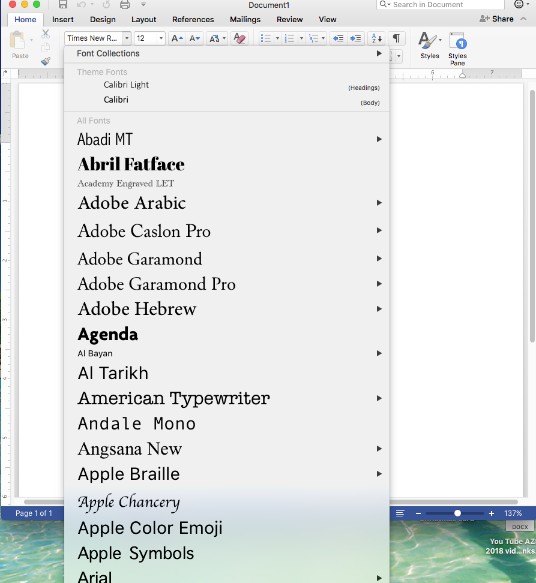
Task: Click the Undo arrow icon
Action: [x=80, y=4]
